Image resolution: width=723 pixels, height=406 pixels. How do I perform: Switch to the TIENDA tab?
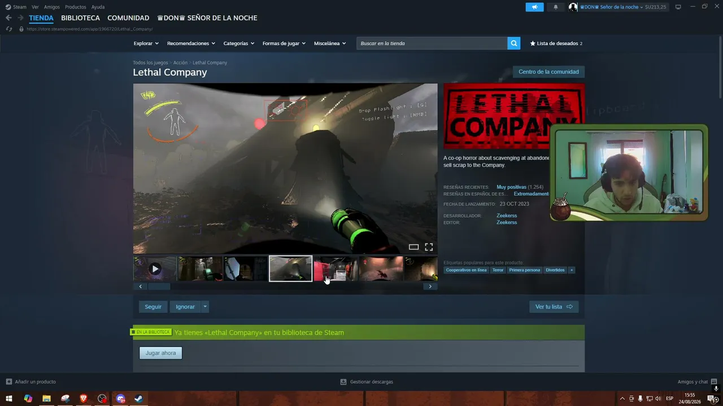41,18
